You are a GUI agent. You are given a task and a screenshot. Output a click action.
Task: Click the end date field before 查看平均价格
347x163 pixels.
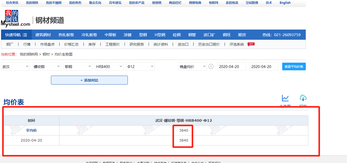pos(264,66)
